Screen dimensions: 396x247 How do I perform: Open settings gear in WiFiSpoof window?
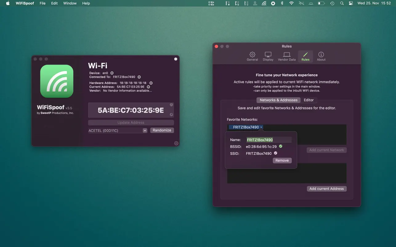[176, 143]
